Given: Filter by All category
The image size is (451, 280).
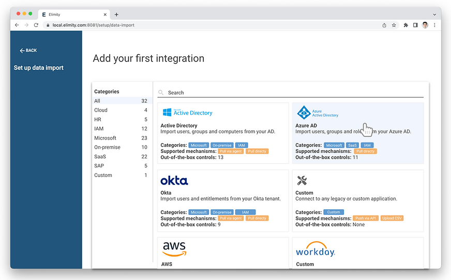Looking at the screenshot, I should (x=121, y=101).
